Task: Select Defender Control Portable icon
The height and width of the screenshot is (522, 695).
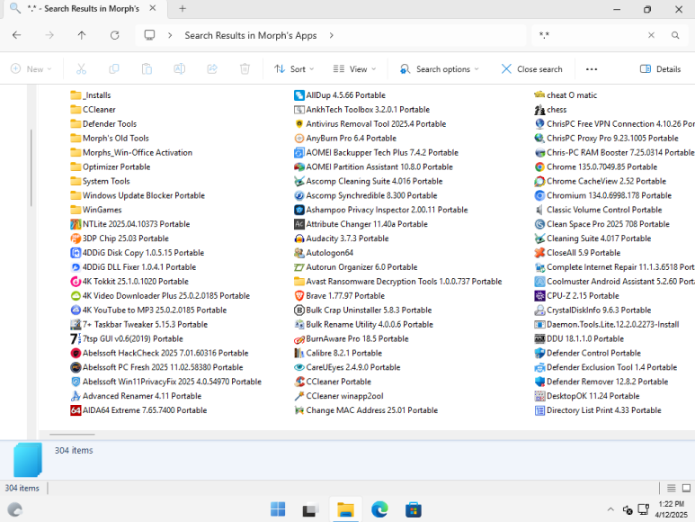Action: point(539,353)
